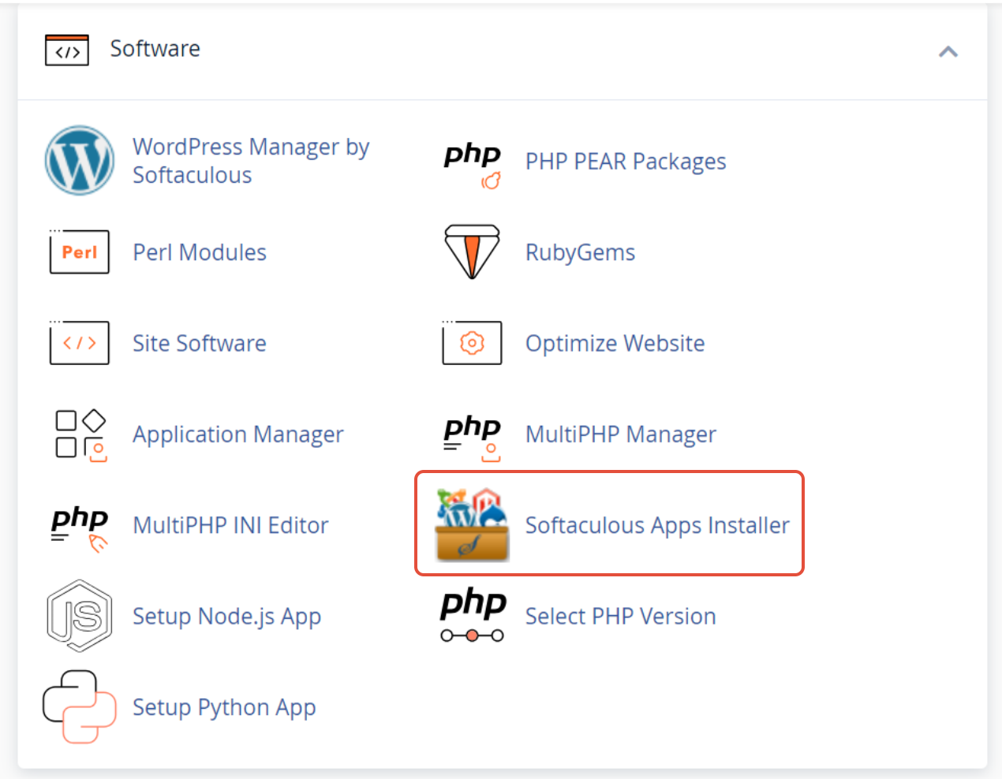This screenshot has height=779, width=1002.
Task: Open the Perl Modules link
Action: point(200,252)
